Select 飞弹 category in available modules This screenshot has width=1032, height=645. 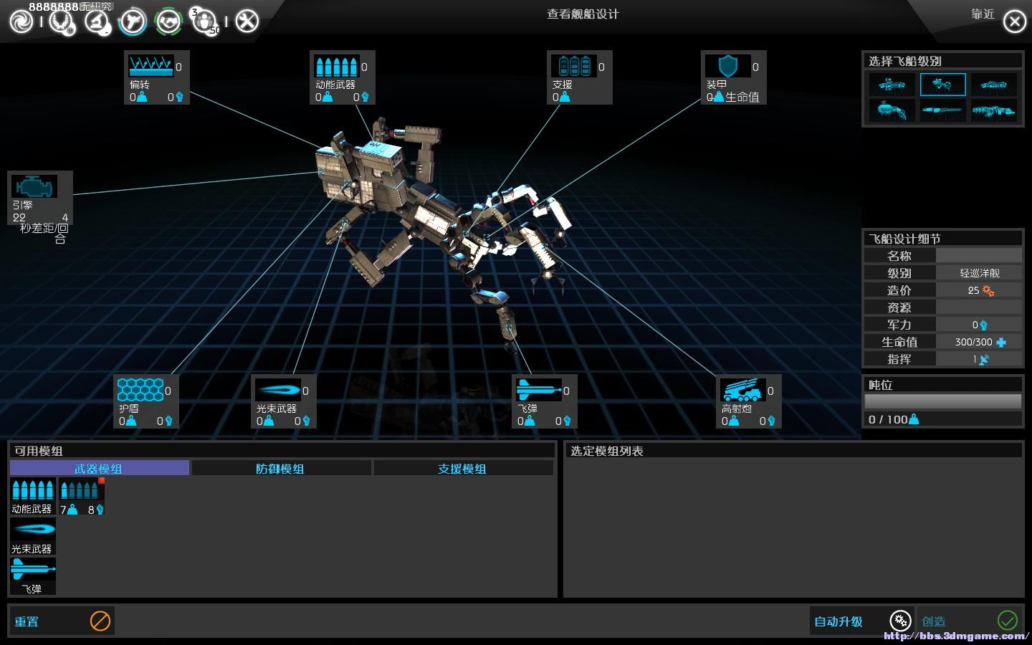32,576
